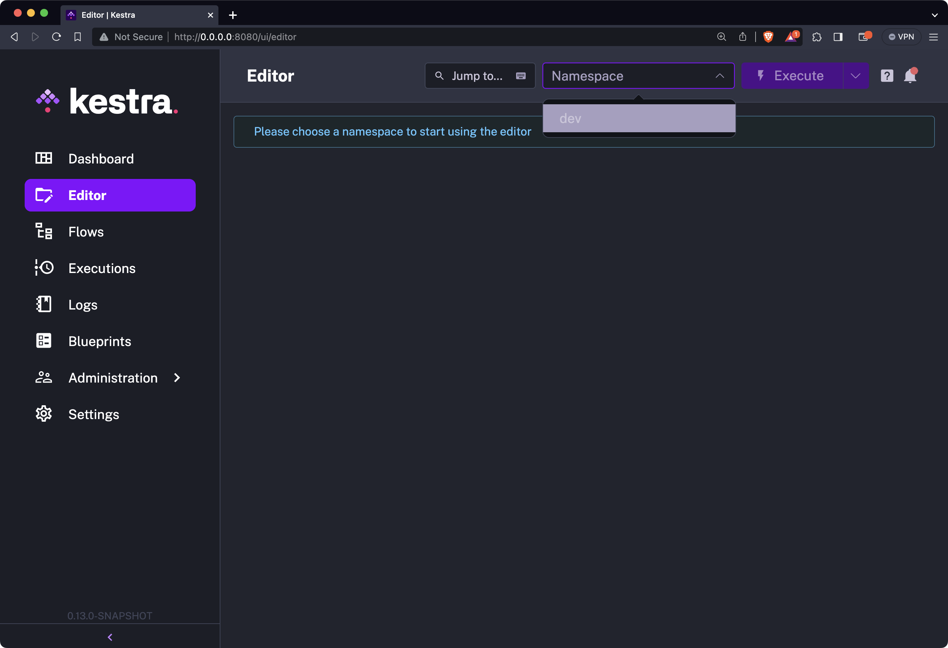Open the Dashboard panel in the sidebar
948x648 pixels.
[x=101, y=159]
